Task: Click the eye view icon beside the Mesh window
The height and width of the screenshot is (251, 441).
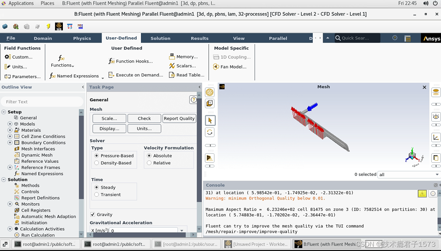Action: 436,116
